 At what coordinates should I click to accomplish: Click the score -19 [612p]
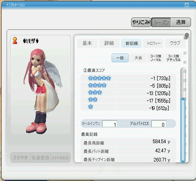159,108
